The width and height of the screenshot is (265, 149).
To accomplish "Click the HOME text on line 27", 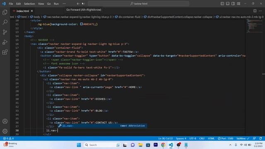I will pos(132,87).
